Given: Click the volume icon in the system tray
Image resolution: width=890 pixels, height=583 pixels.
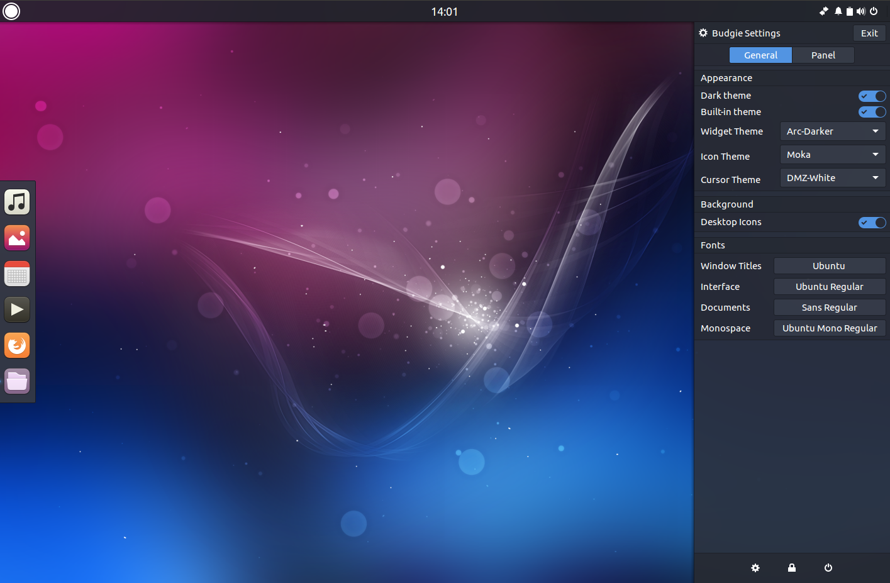Looking at the screenshot, I should (x=861, y=11).
